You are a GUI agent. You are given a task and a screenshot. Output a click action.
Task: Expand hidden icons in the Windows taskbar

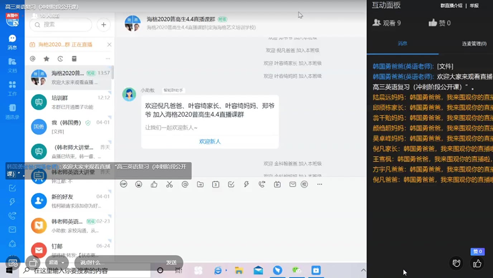click(364, 270)
